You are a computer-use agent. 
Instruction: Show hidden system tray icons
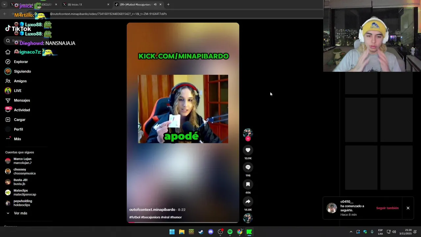pyautogui.click(x=351, y=232)
